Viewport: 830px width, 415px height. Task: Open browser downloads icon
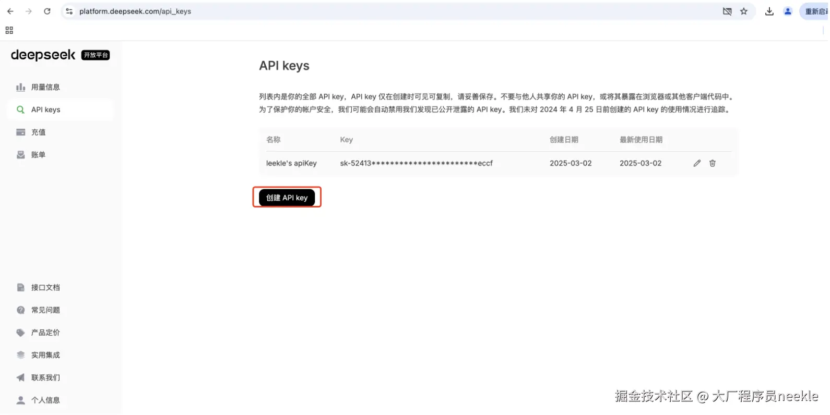[769, 11]
